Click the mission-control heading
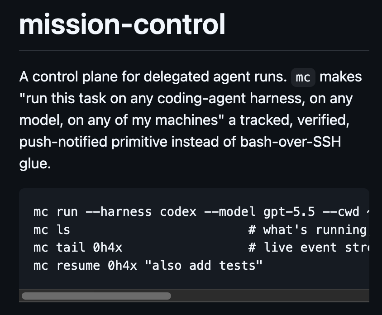 pyautogui.click(x=122, y=24)
